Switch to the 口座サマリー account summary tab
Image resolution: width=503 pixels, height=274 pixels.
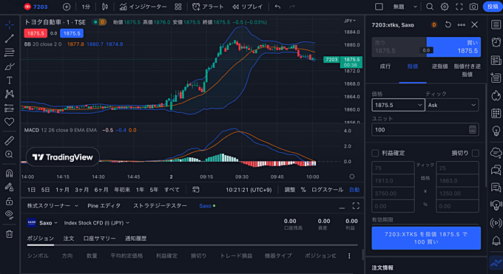[99, 239]
